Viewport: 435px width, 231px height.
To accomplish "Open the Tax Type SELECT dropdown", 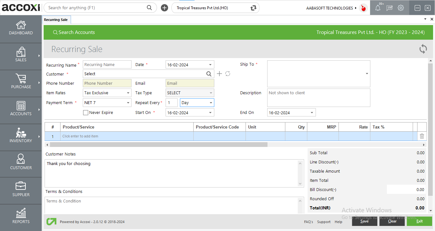I will tap(210, 93).
